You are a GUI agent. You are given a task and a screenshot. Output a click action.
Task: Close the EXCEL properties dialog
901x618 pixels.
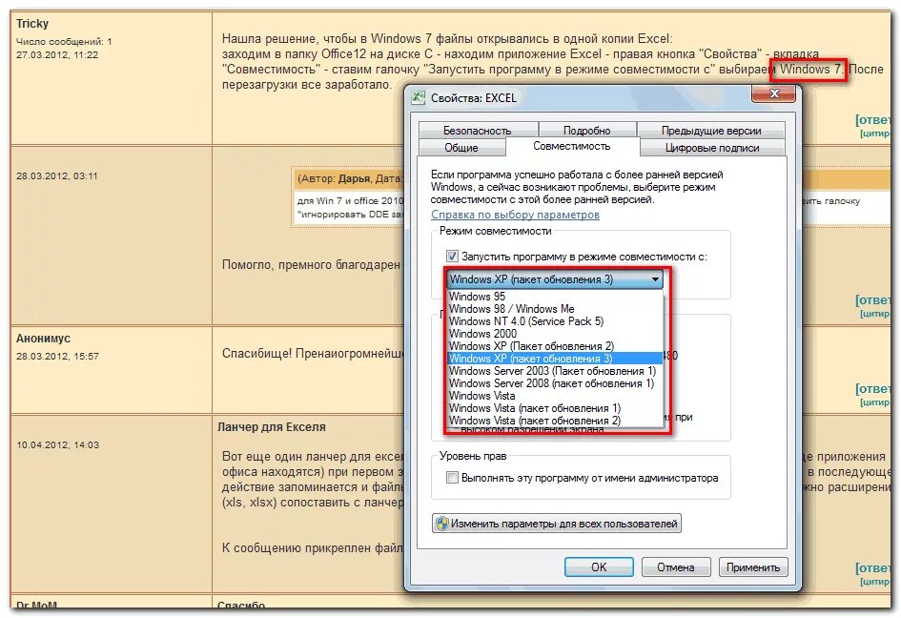point(774,93)
